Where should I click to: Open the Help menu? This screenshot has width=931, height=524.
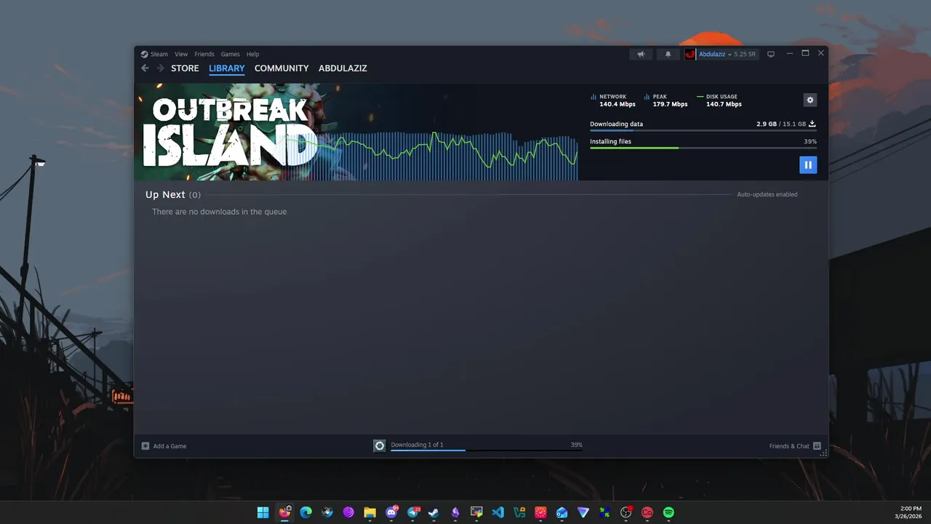(252, 54)
